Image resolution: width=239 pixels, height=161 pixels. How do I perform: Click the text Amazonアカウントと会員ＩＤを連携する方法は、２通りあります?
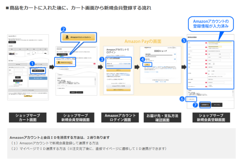click(60, 138)
